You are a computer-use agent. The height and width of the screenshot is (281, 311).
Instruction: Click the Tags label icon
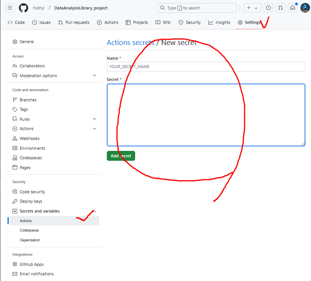point(15,109)
